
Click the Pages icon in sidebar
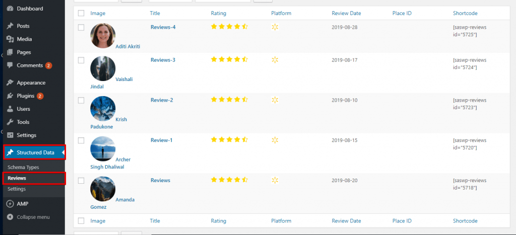[x=10, y=52]
